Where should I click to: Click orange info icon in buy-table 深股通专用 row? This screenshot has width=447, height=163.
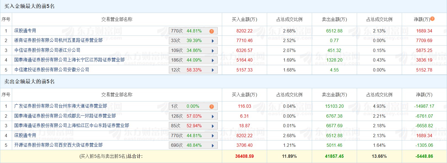click(x=212, y=31)
